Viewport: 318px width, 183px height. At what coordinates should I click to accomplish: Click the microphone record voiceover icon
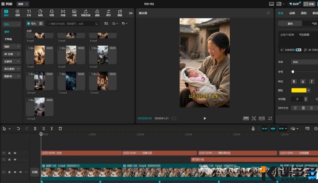coord(253,128)
